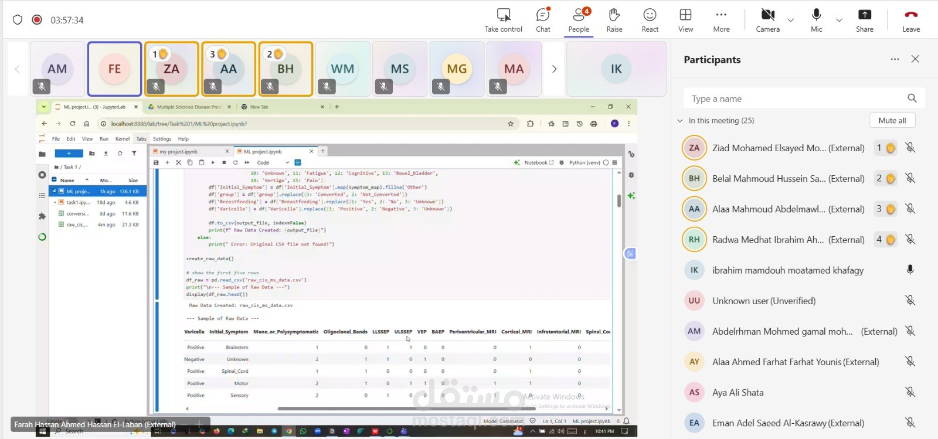This screenshot has width=938, height=439.
Task: Go to next participants in gallery strip
Action: click(x=554, y=69)
